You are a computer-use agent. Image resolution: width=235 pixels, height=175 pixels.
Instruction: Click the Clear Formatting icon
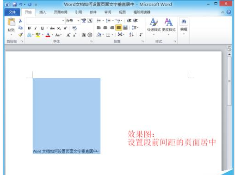(74, 28)
